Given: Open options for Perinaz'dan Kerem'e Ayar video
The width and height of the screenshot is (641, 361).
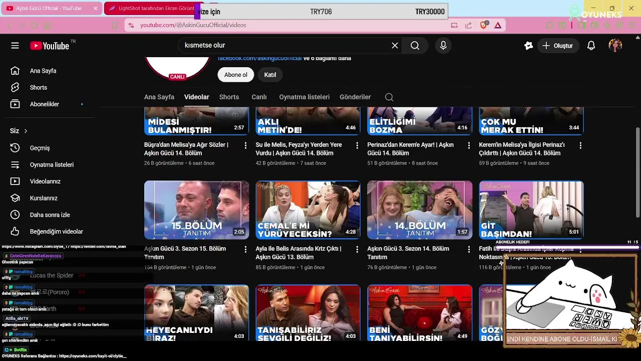Looking at the screenshot, I should (x=469, y=145).
